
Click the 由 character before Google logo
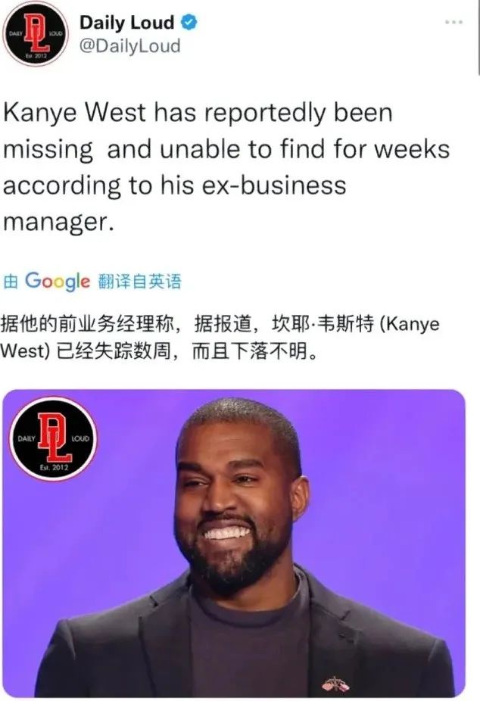click(11, 282)
